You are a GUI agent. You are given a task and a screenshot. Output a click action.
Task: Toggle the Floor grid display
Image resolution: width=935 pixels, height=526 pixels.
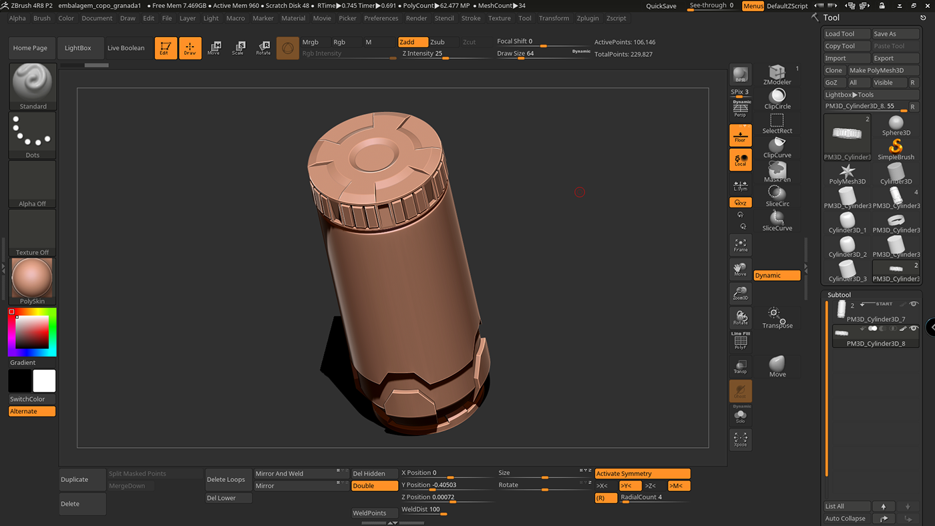740,134
